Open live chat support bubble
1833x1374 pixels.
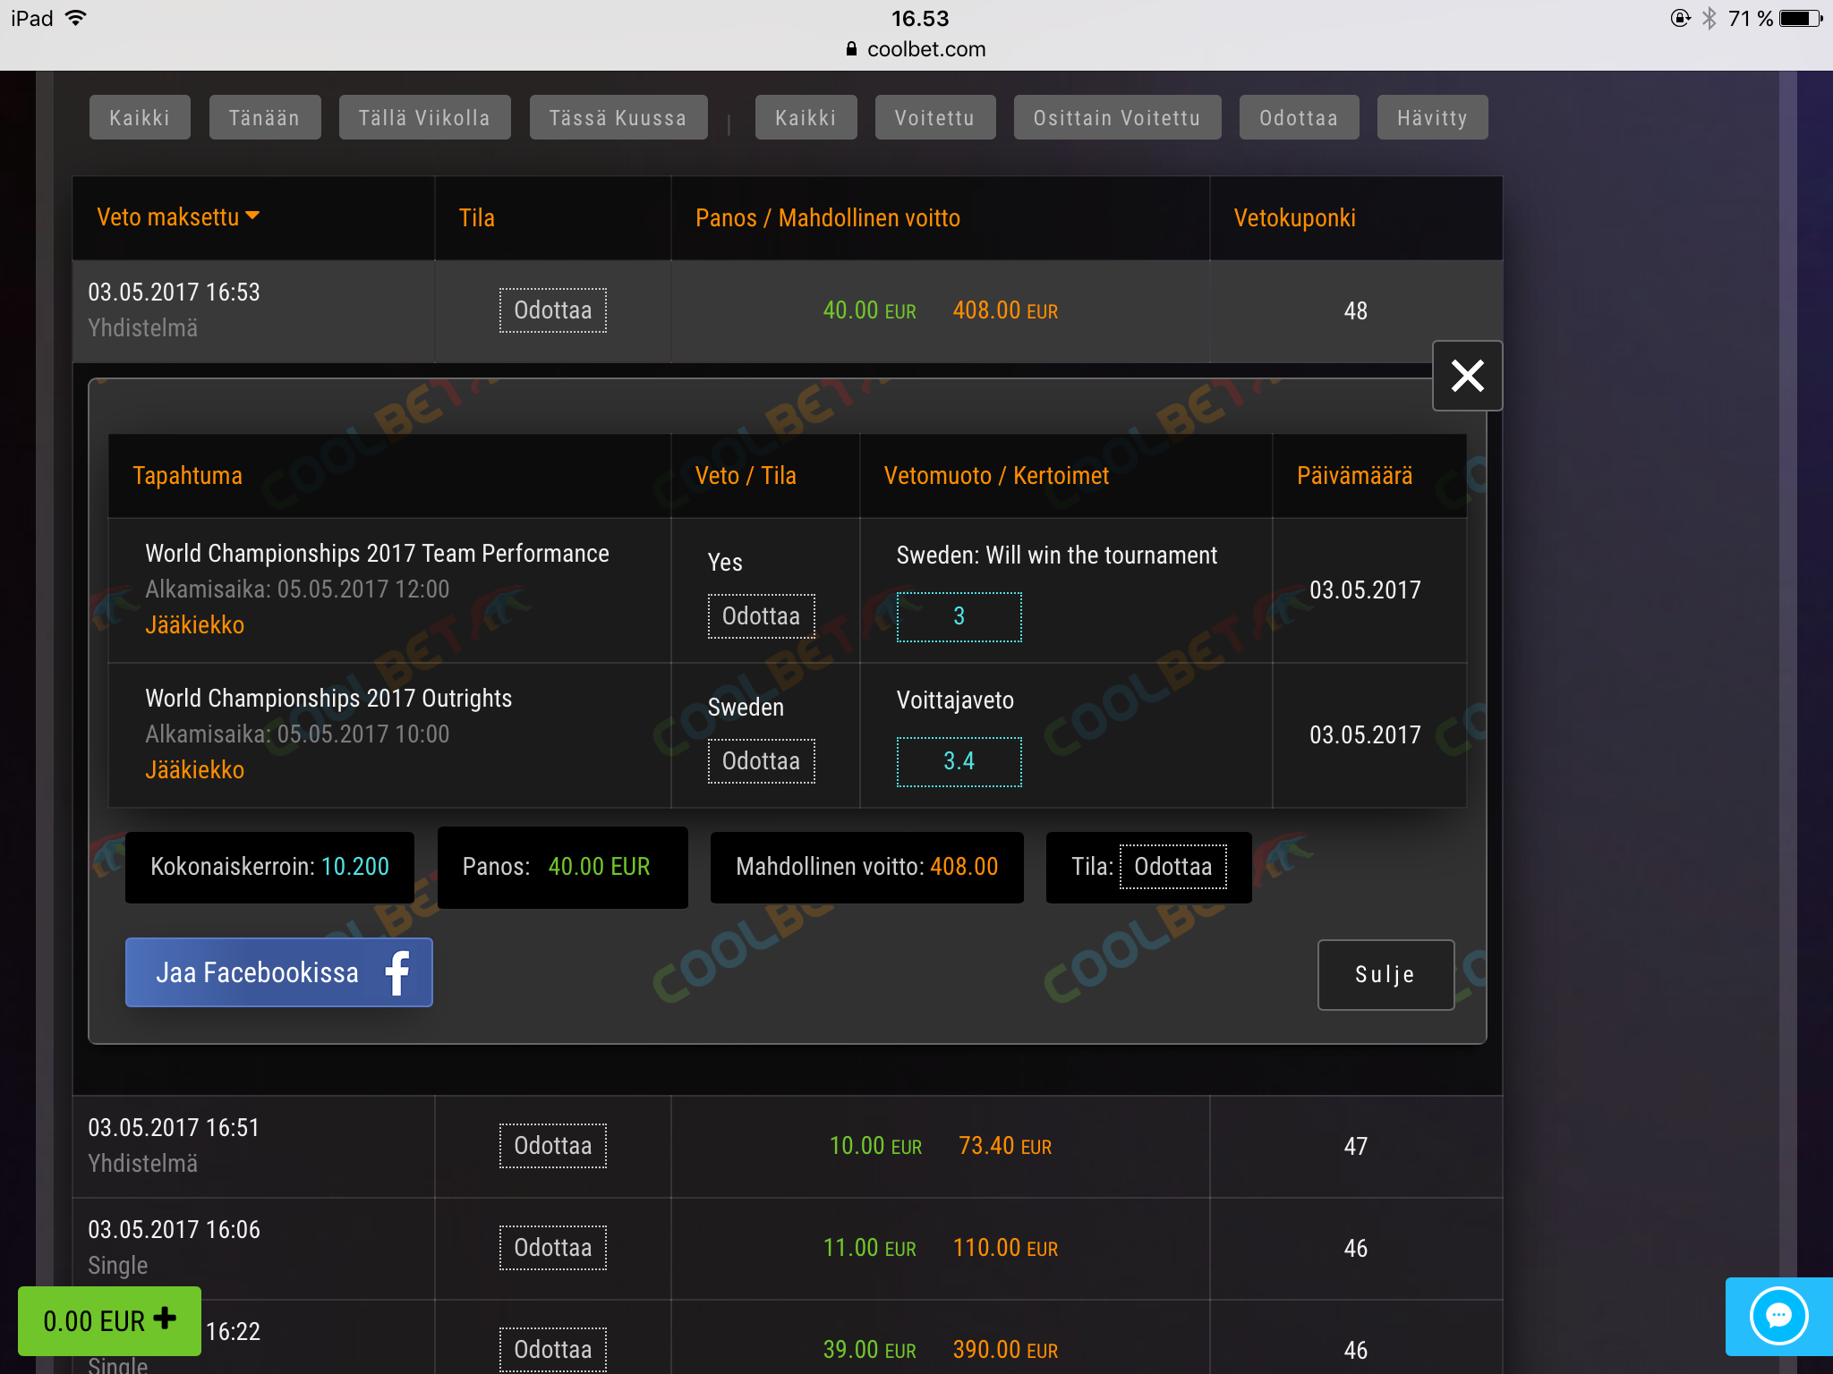click(1778, 1316)
